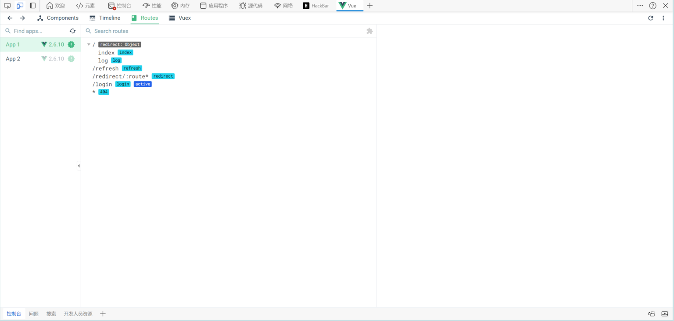Add a new DevTools tab with plus

click(x=370, y=6)
